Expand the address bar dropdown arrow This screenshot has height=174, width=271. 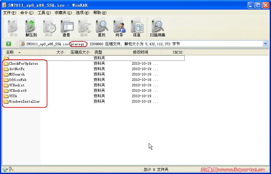pos(266,44)
